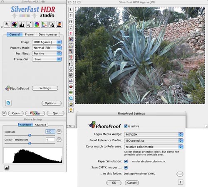Click the info 'i' toolbar button
This screenshot has height=187, width=208.
click(x=71, y=10)
